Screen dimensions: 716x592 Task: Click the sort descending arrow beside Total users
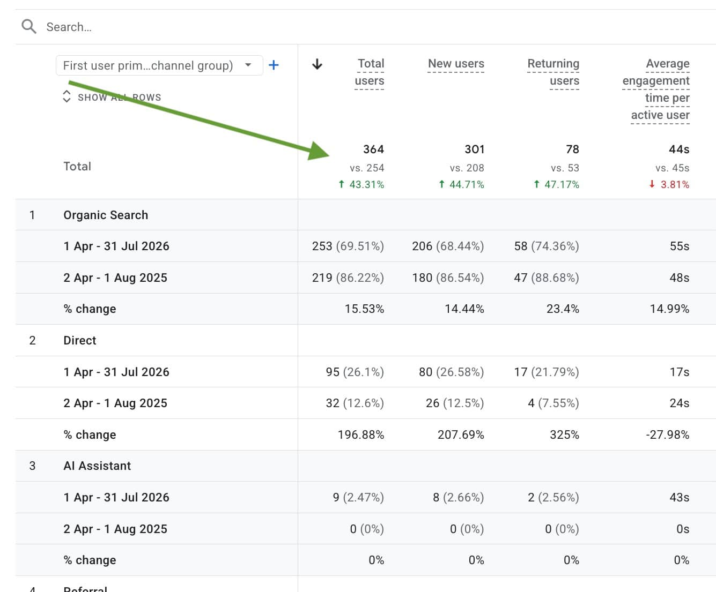click(x=317, y=64)
